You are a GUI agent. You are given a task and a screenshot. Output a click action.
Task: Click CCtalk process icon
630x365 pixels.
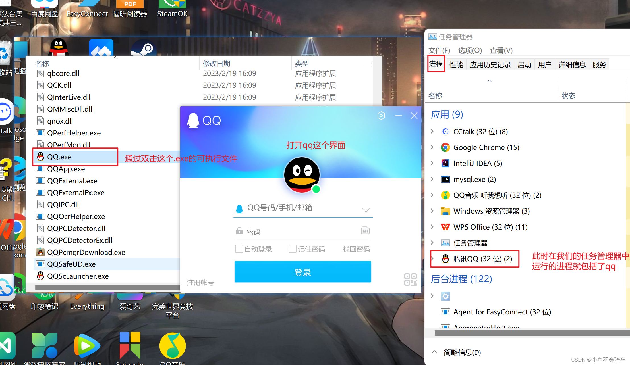click(x=445, y=132)
